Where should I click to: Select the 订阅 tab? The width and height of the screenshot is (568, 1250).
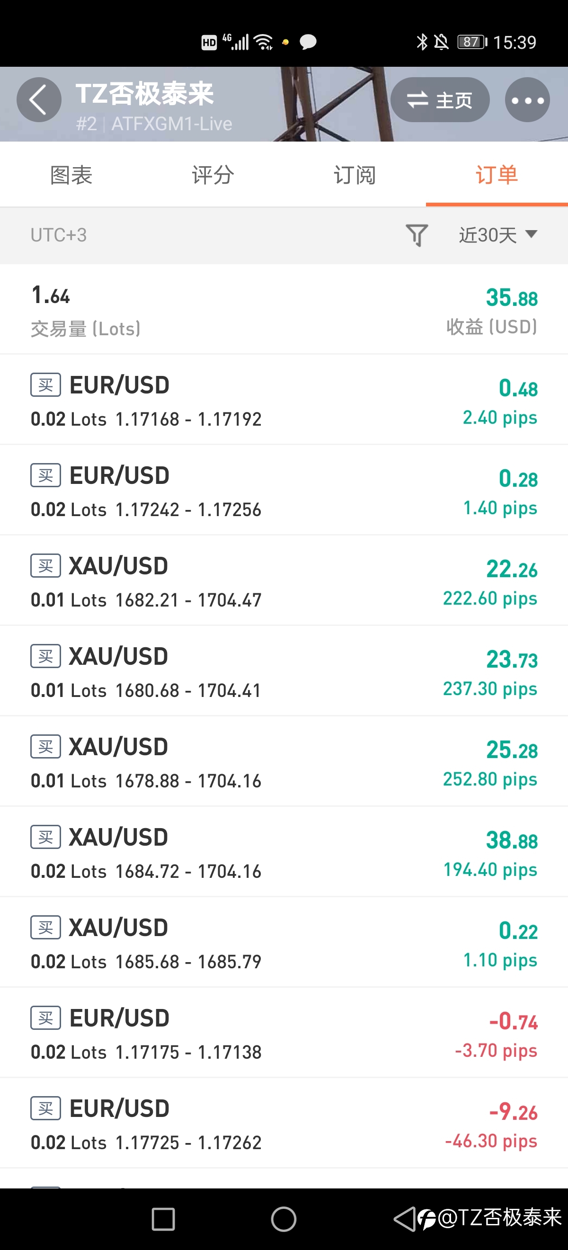point(355,175)
